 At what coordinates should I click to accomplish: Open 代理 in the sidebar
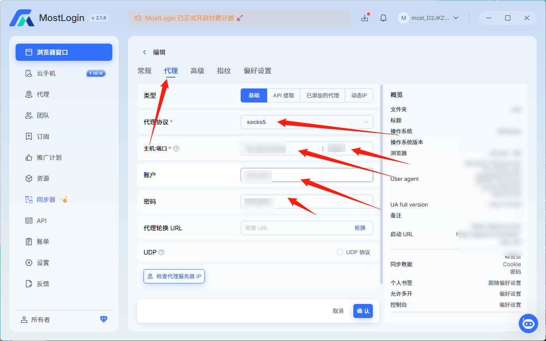[64, 94]
